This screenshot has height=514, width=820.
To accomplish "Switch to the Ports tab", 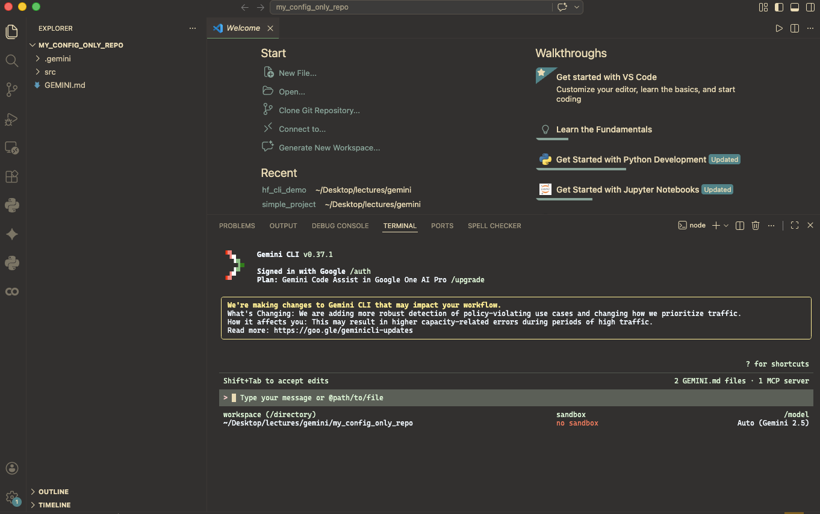I will [443, 226].
